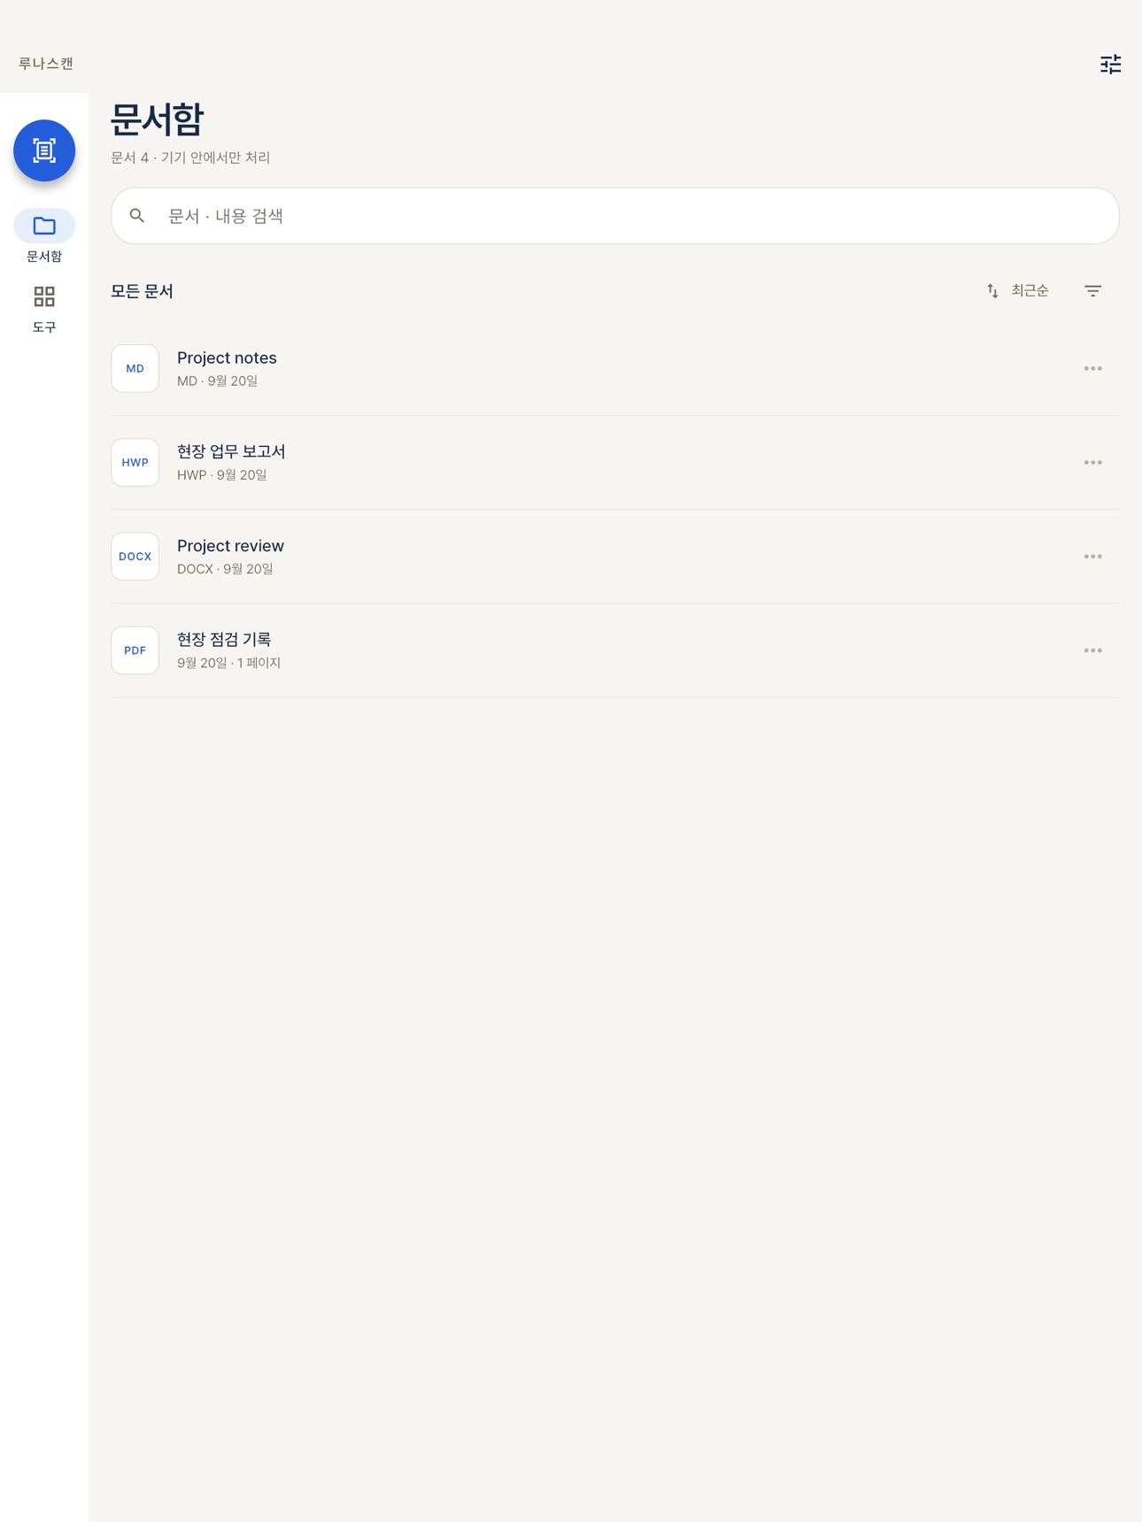Focus the 문서 · 내용 검색 search field
The width and height of the screenshot is (1142, 1522).
615,216
